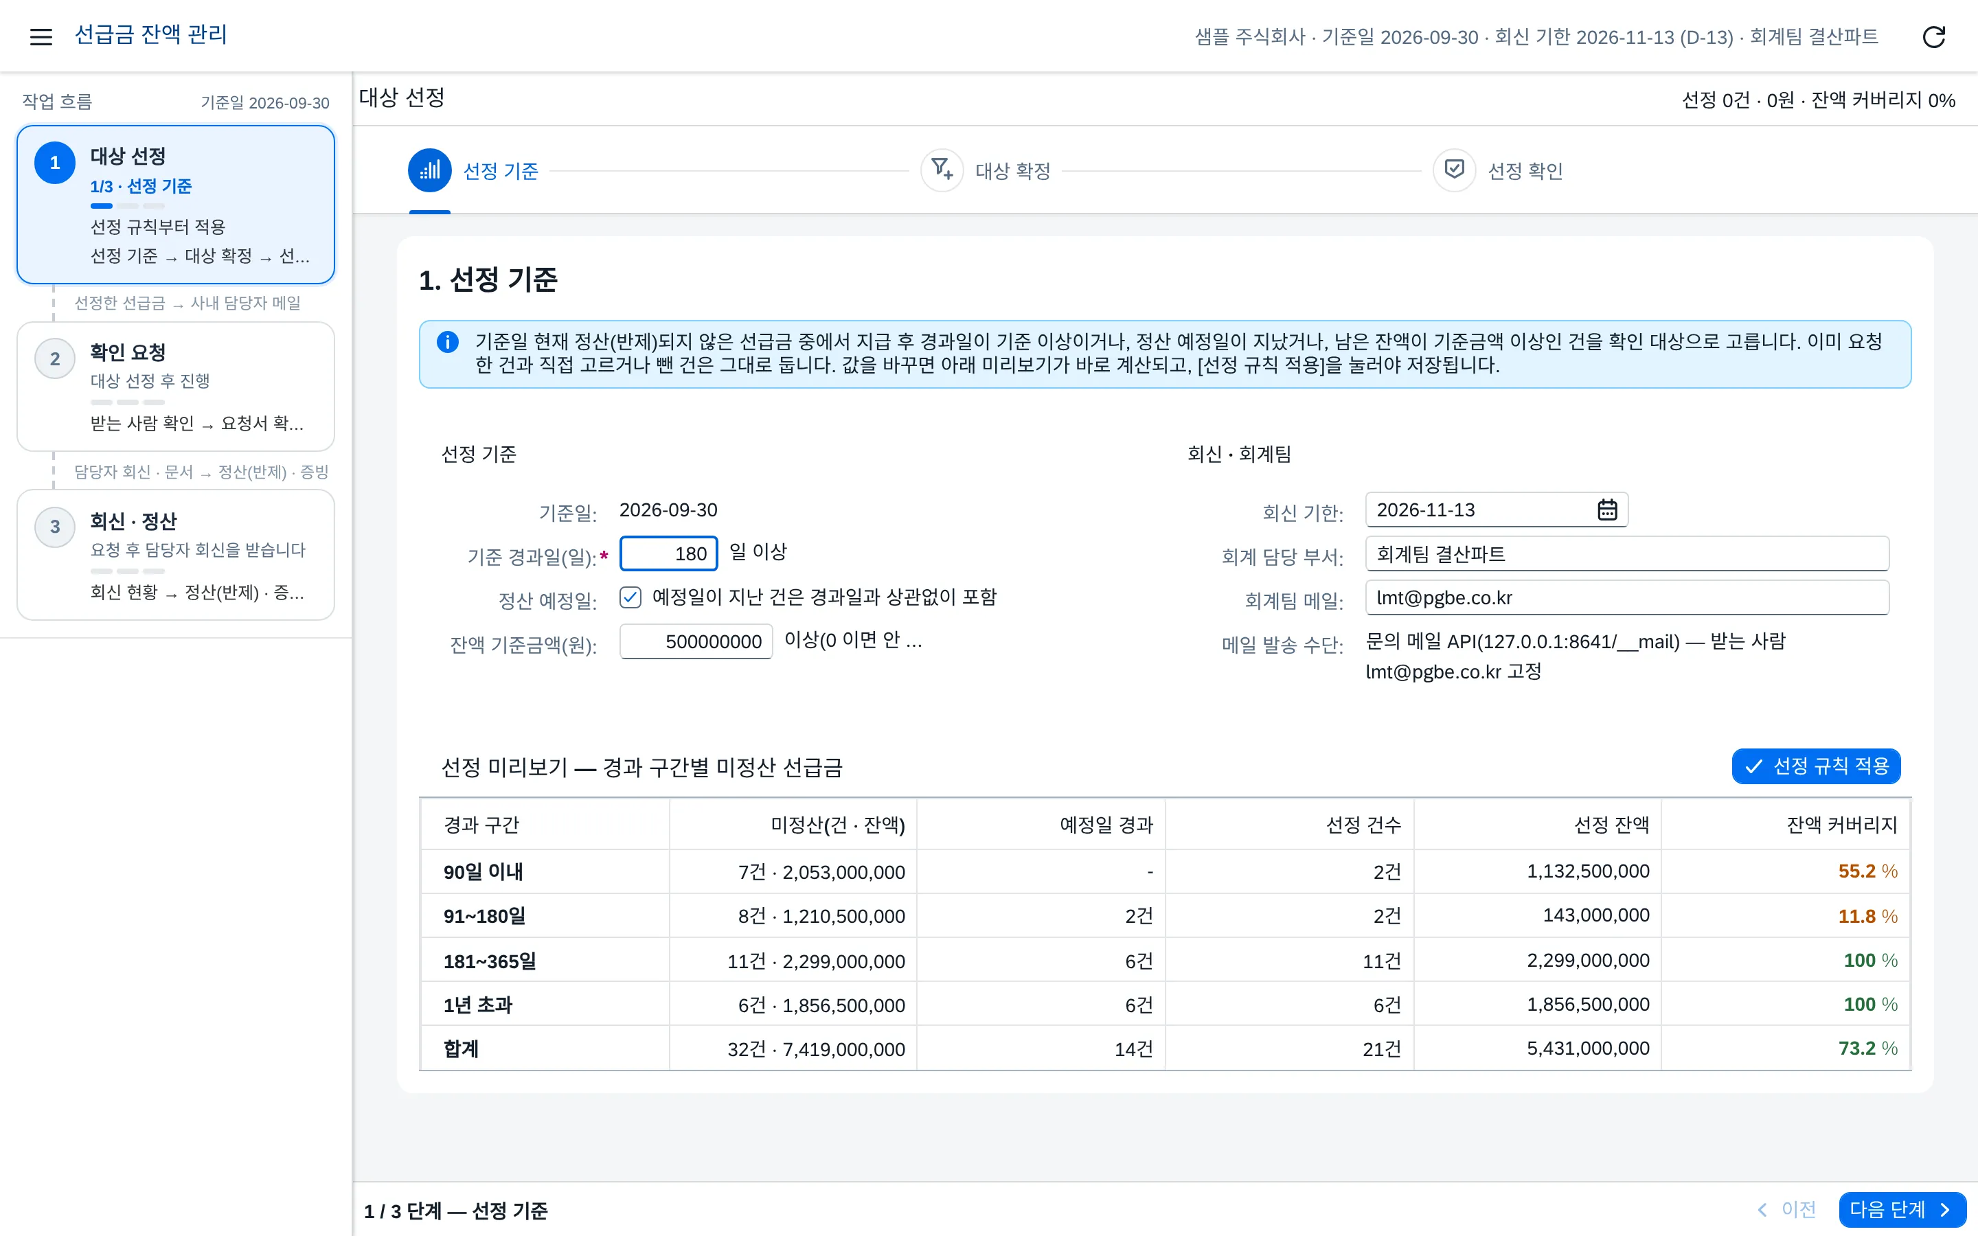Click the 예정일 경과 column header
The width and height of the screenshot is (1978, 1236).
point(1041,825)
